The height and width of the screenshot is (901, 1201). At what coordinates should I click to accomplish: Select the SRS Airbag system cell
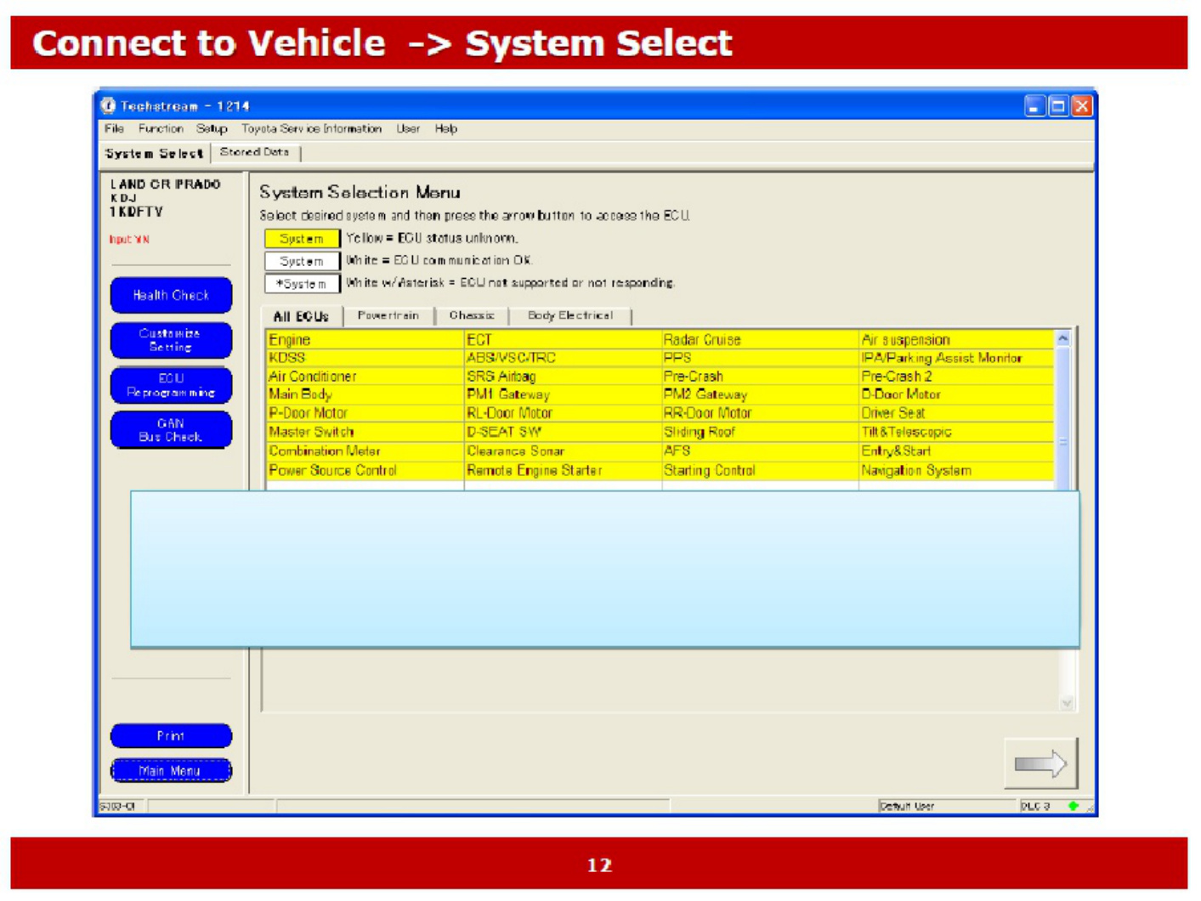[x=563, y=377]
